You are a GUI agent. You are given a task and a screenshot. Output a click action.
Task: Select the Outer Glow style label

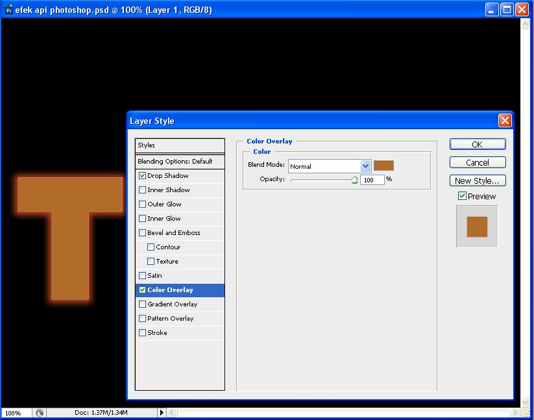[x=164, y=204]
